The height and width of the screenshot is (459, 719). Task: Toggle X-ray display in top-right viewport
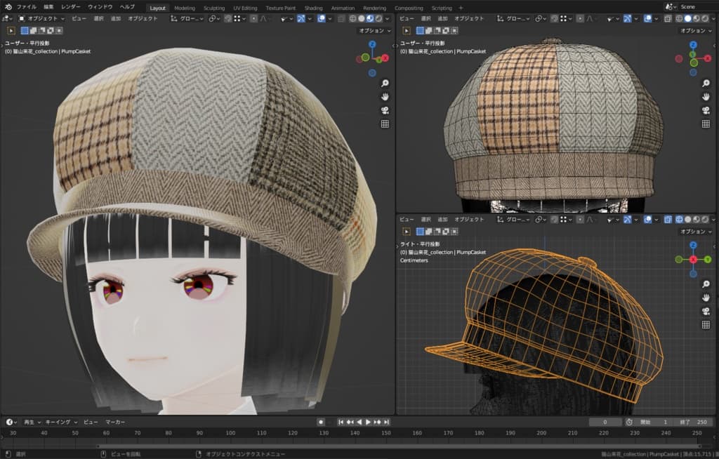coord(667,19)
